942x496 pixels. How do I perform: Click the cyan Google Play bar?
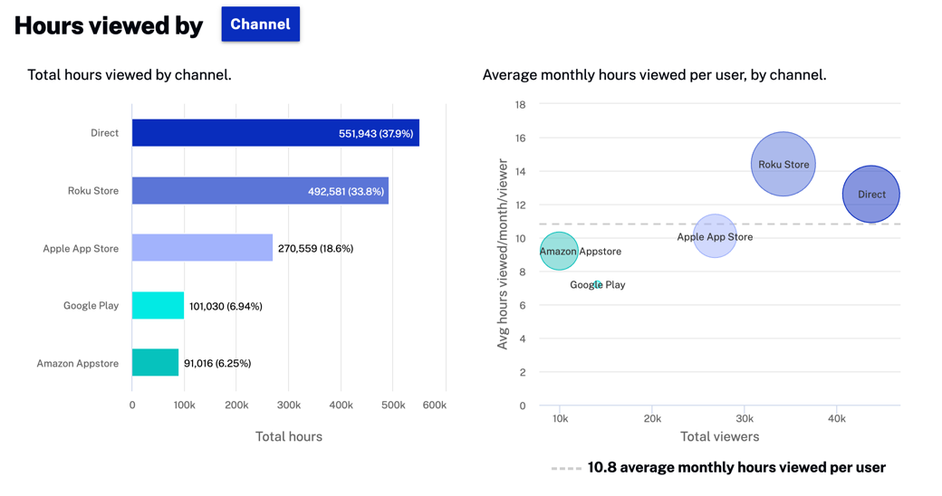tap(158, 306)
